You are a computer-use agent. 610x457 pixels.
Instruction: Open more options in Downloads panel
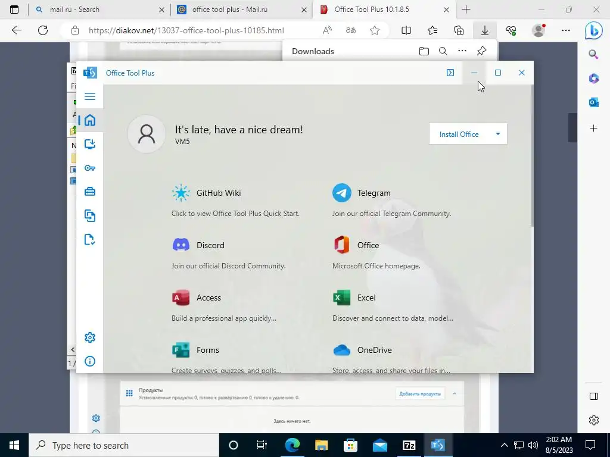coord(462,51)
